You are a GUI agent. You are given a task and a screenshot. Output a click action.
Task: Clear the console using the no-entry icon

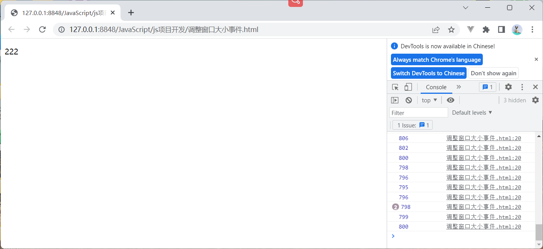[x=408, y=100]
